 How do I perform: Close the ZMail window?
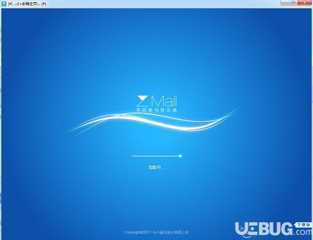point(305,3)
